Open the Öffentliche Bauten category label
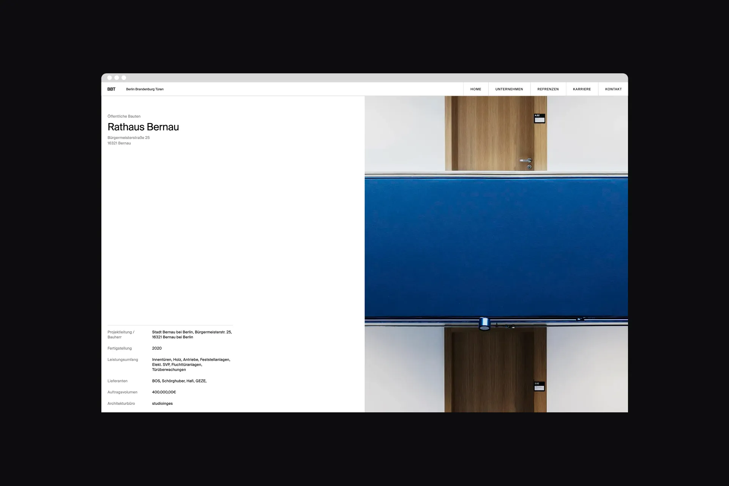This screenshot has height=486, width=729. [x=124, y=116]
